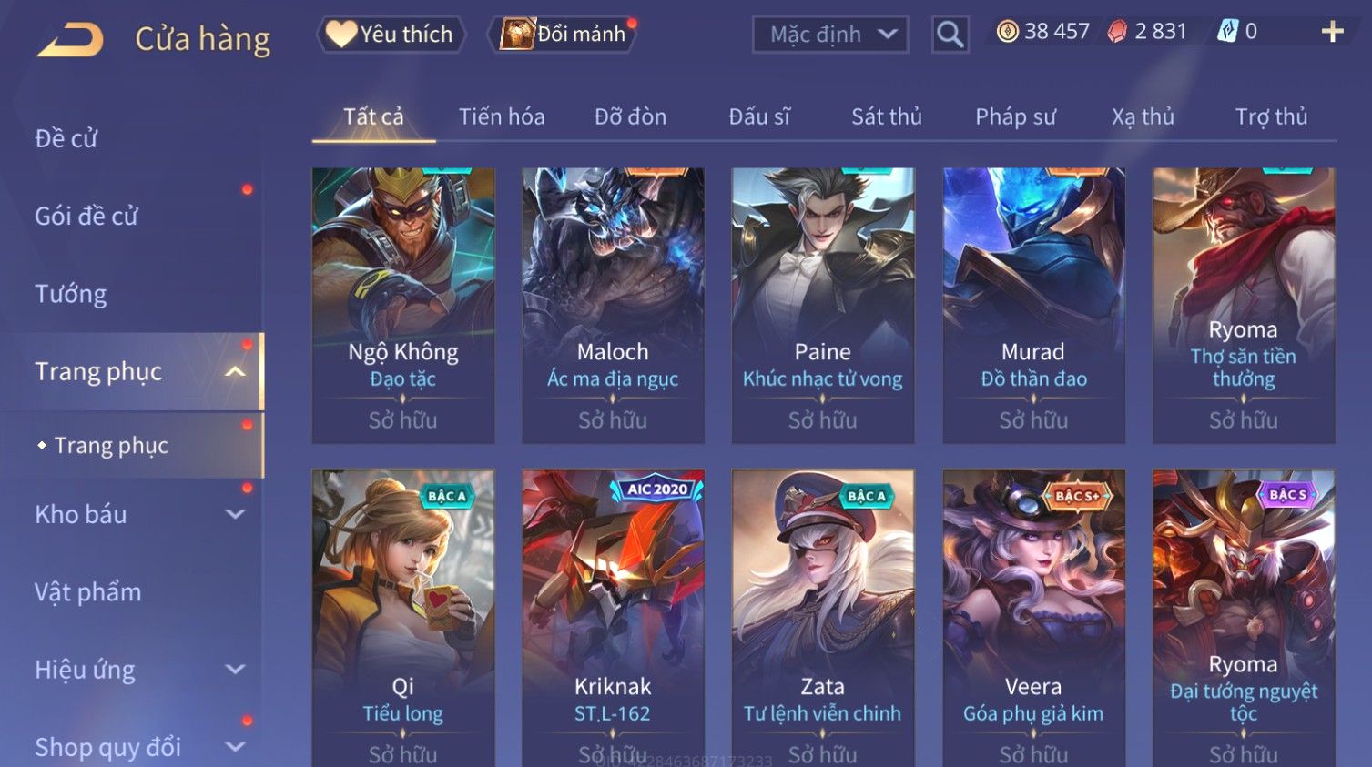The height and width of the screenshot is (767, 1372).
Task: Switch to the Pháp sư tab
Action: point(1015,116)
